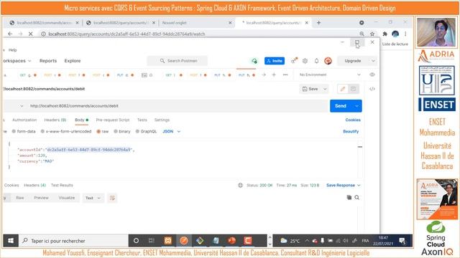Open the Send button dropdown arrow
The width and height of the screenshot is (460, 258).
(x=356, y=106)
